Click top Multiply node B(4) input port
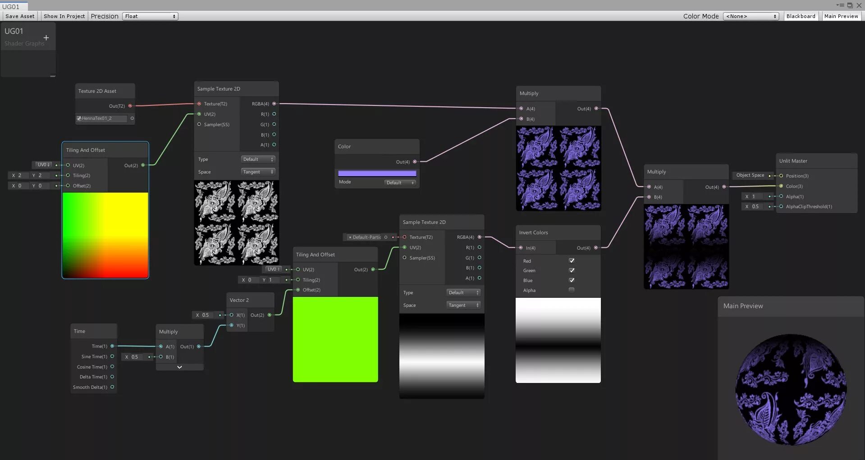 point(522,119)
